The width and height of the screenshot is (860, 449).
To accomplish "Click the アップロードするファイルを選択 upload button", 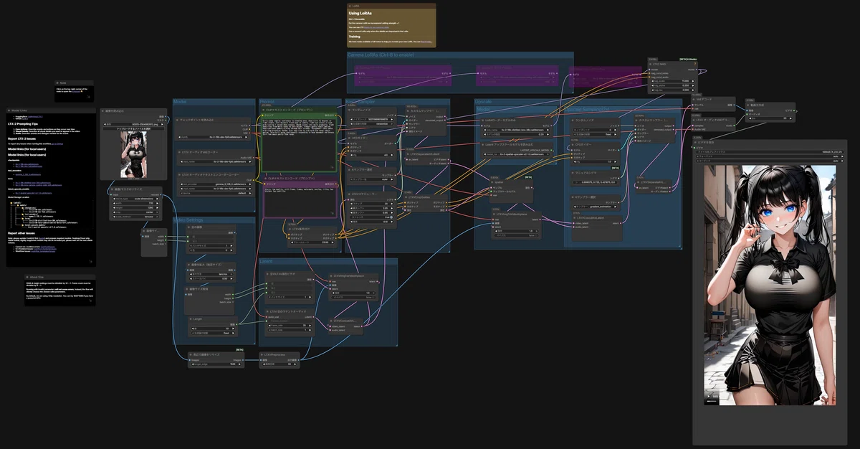I will pos(133,129).
